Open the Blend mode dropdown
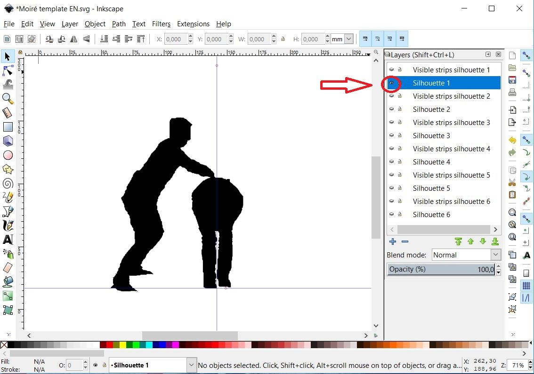 (496, 254)
